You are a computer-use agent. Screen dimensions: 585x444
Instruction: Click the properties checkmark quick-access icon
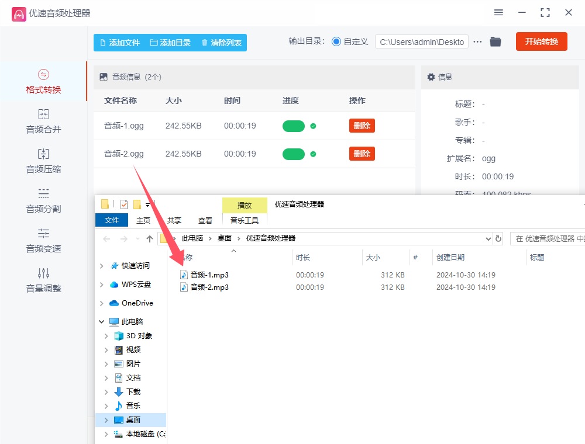tap(124, 204)
